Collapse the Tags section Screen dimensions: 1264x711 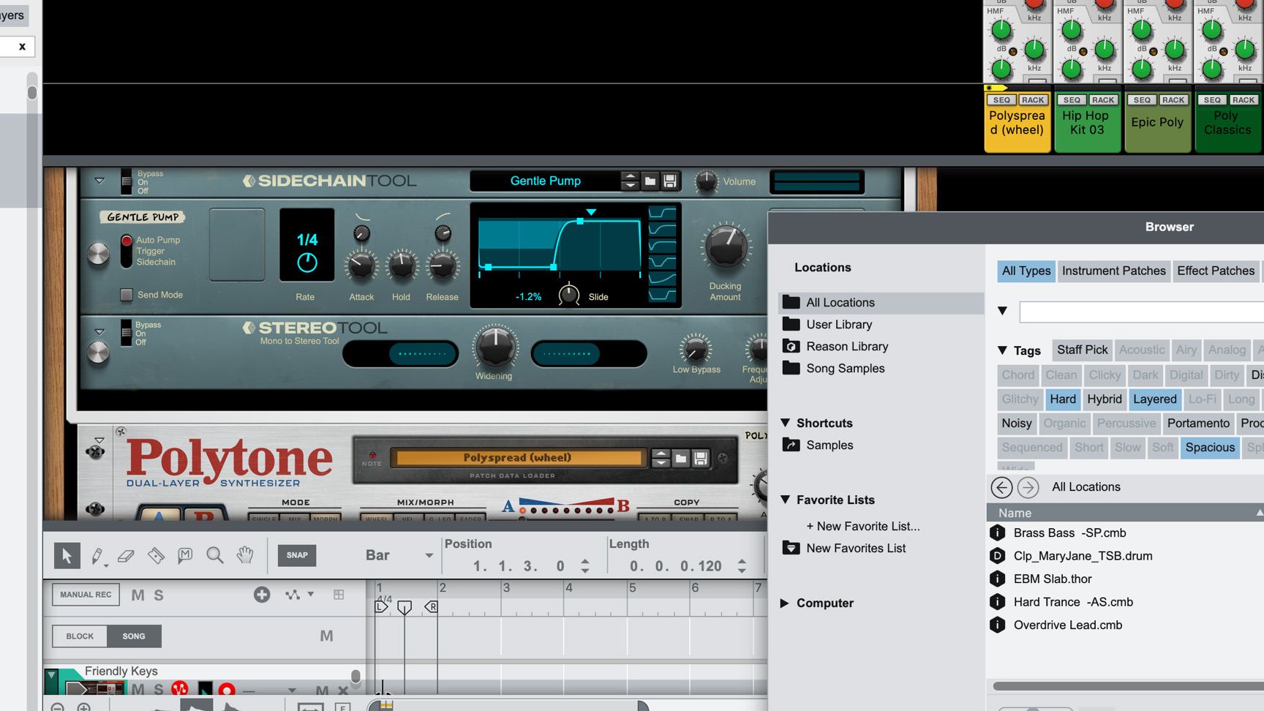[x=1002, y=350]
